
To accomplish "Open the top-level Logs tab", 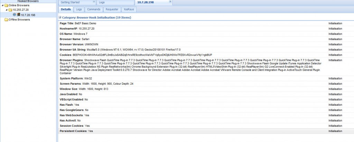I will 102,2.
